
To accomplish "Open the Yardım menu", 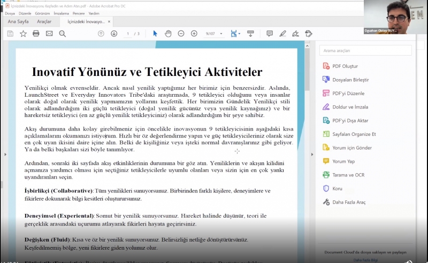I will coord(94,13).
